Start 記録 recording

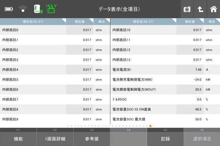[165, 137]
